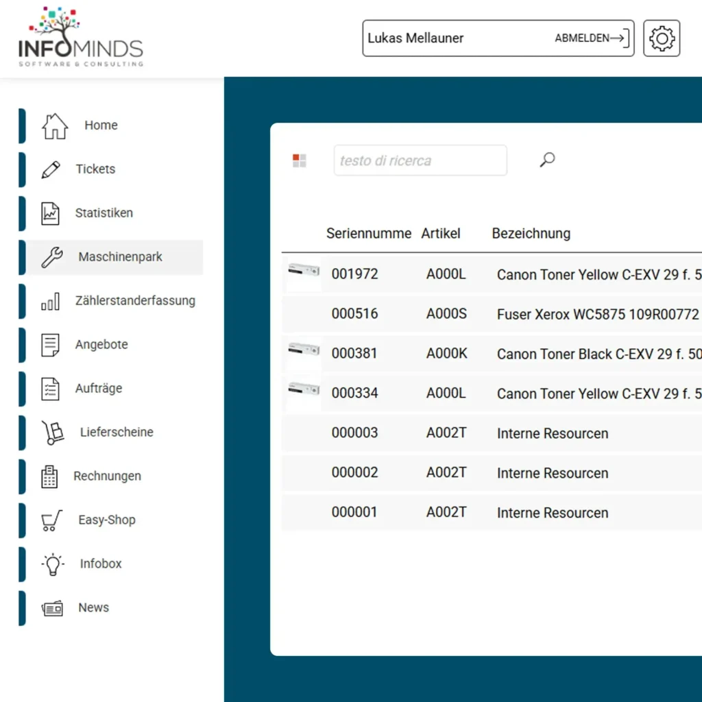
Task: Select the Zählerstanderfassung menu item
Action: click(x=134, y=301)
